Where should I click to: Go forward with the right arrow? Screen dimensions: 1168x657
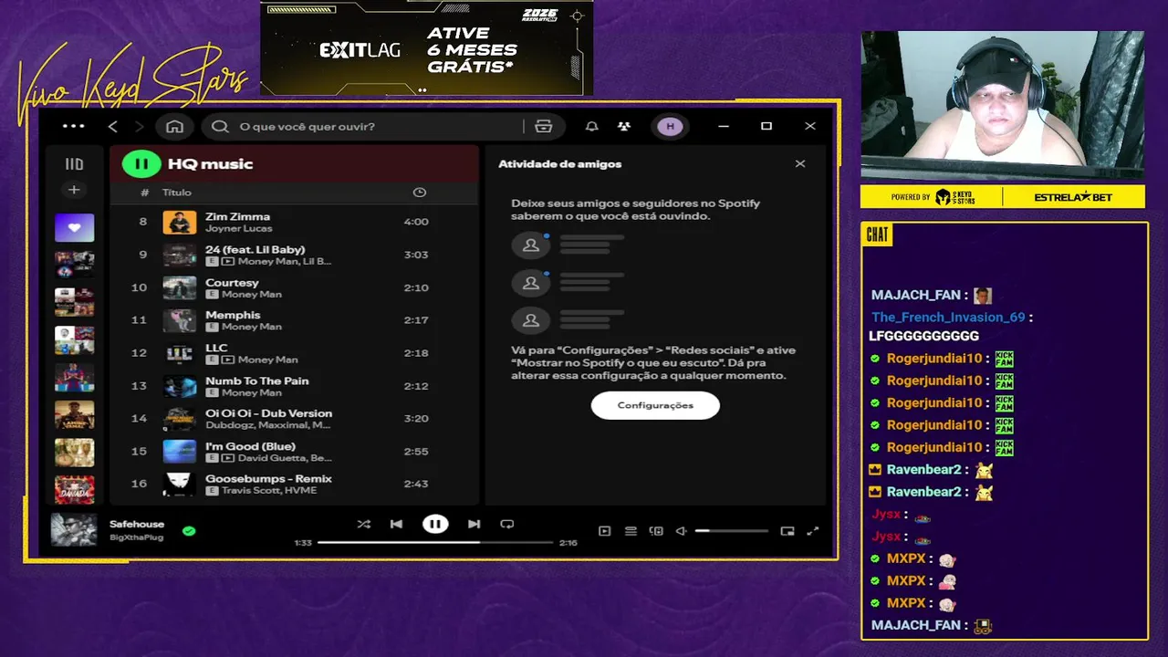click(x=139, y=126)
